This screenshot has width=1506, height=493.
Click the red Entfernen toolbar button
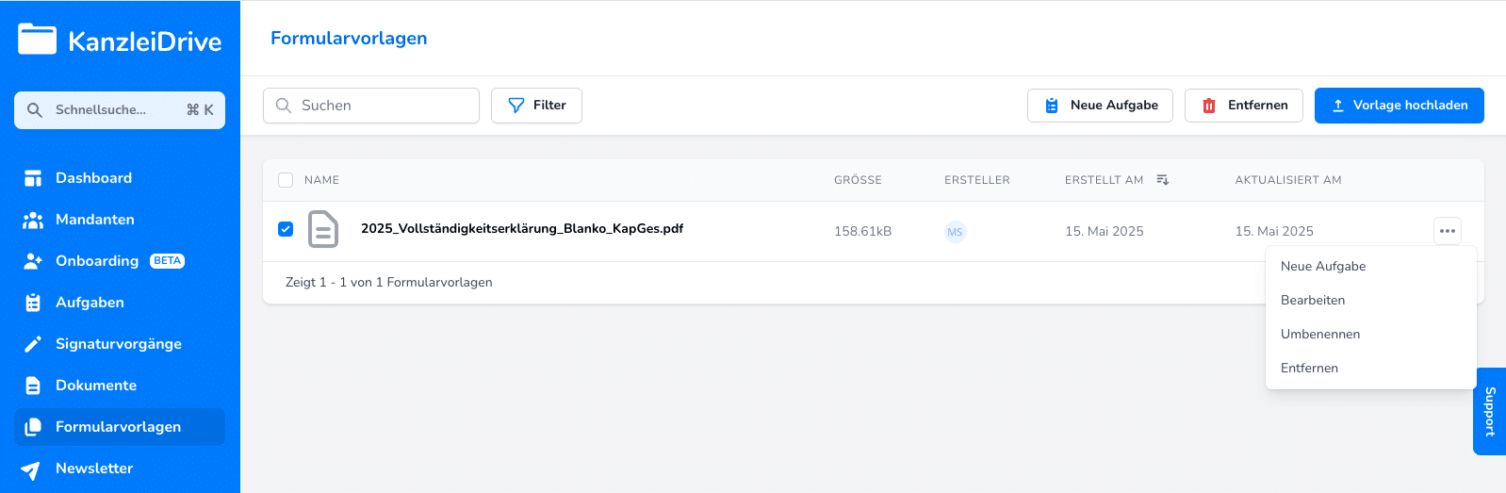tap(1244, 106)
